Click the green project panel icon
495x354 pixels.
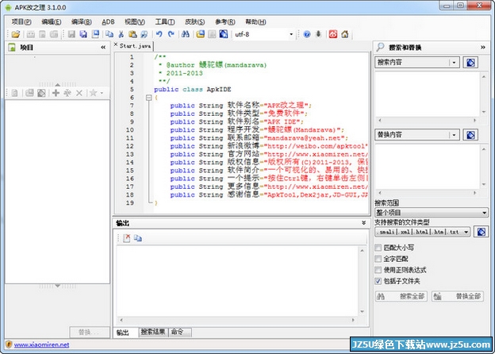click(12, 48)
